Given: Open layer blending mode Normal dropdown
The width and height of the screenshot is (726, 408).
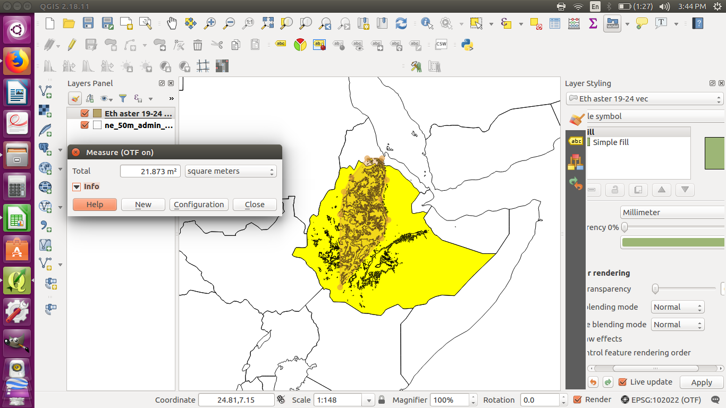Looking at the screenshot, I should [x=678, y=307].
